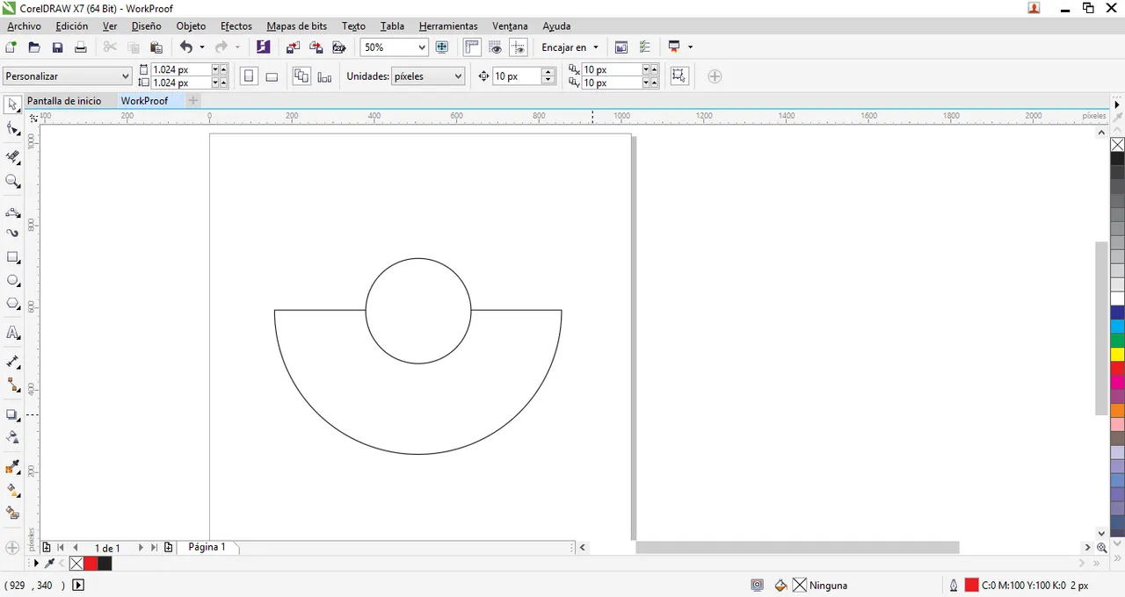Viewport: 1125px width, 597px height.
Task: Add a new document tab
Action: click(x=193, y=101)
